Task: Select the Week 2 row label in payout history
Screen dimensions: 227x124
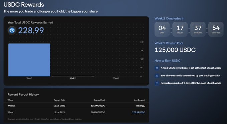Action: 11,106
